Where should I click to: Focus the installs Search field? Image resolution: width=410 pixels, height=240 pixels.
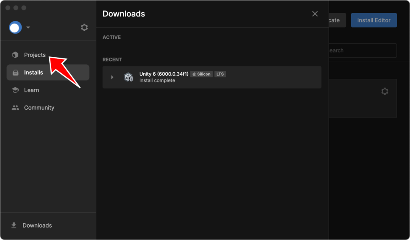(x=363, y=50)
